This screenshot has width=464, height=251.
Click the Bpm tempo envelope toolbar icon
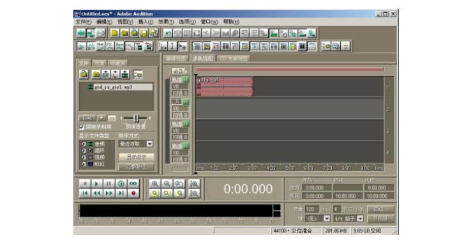point(119,46)
